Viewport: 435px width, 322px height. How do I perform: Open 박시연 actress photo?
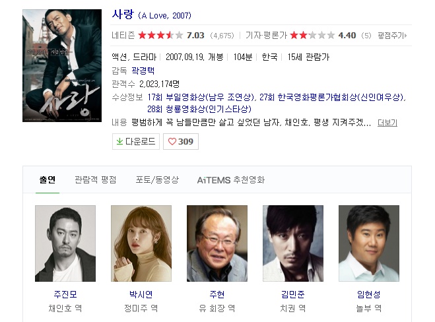(x=141, y=243)
